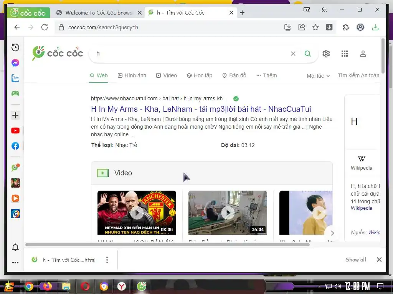
Task: Play the hospital room video thumbnail
Action: pos(228,213)
